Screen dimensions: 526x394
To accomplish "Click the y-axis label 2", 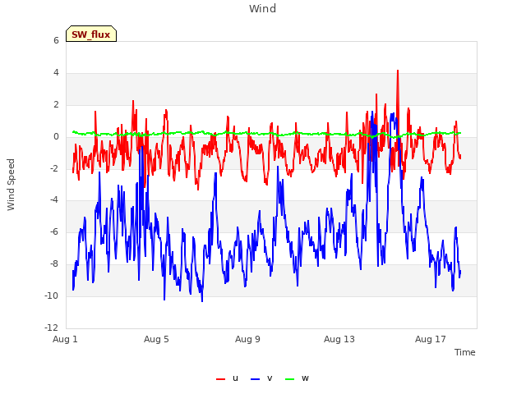I will 56,104.
